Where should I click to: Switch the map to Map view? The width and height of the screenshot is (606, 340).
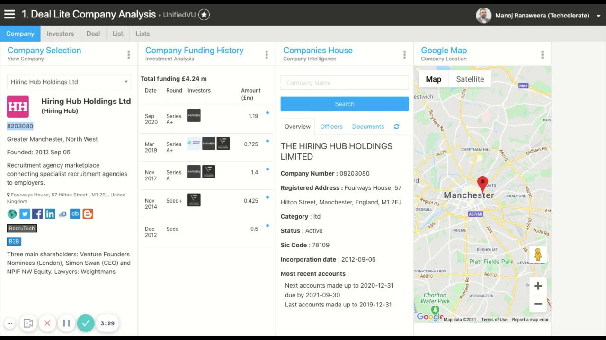point(433,79)
